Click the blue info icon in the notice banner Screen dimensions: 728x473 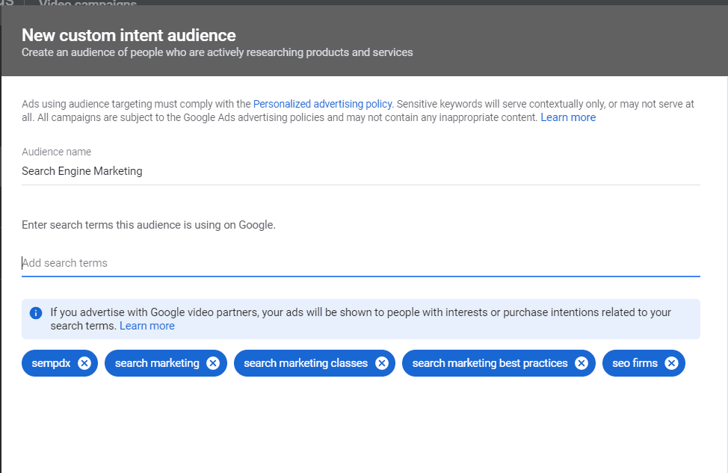[35, 312]
